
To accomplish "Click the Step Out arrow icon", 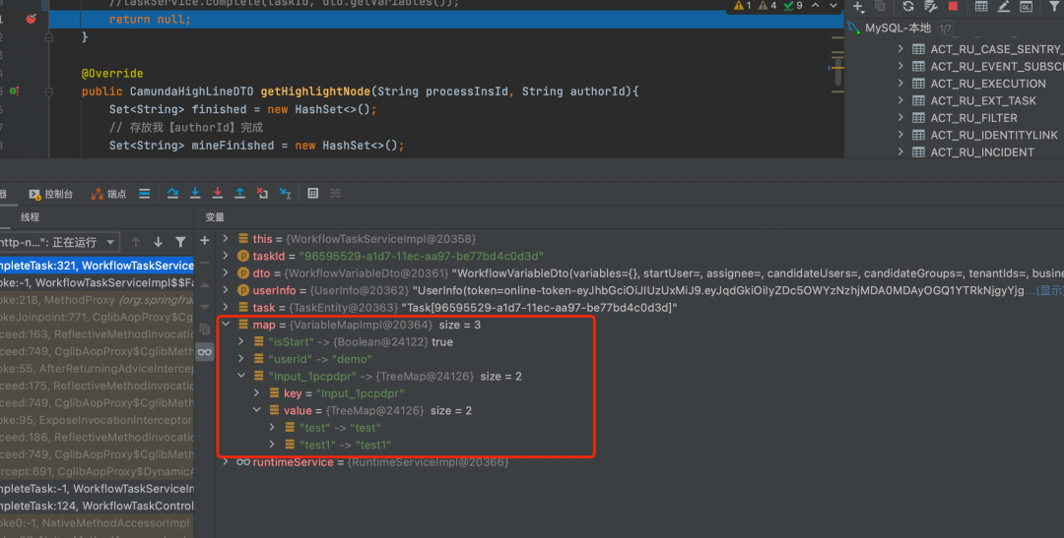I will point(239,193).
